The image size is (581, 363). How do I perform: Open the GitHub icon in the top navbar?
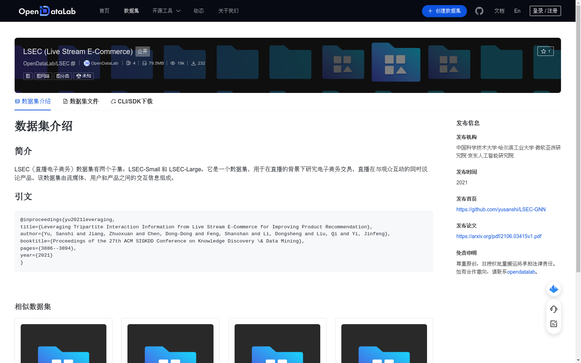point(479,11)
